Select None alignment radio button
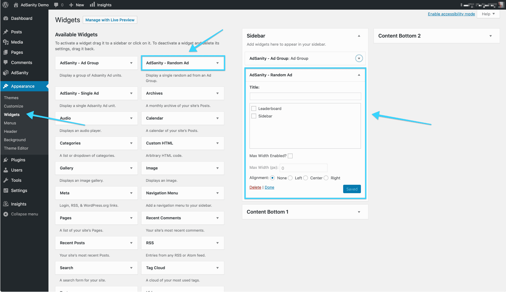Image resolution: width=506 pixels, height=292 pixels. [272, 178]
